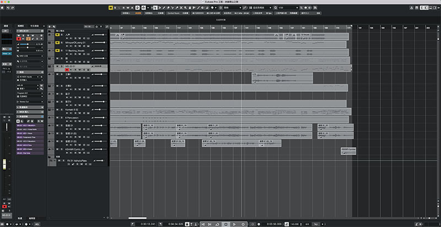The height and width of the screenshot is (227, 441).
Task: Go to previous marker transport button
Action: coord(203,224)
